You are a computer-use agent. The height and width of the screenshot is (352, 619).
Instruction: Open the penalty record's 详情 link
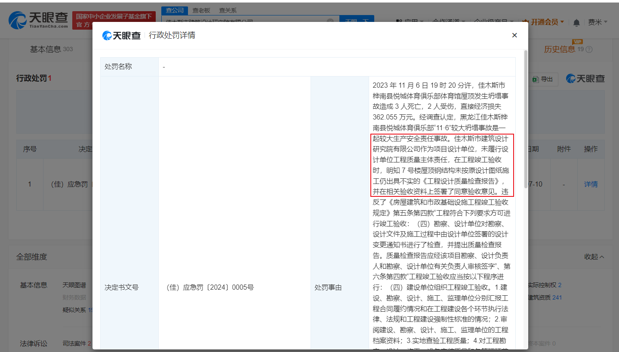point(590,184)
